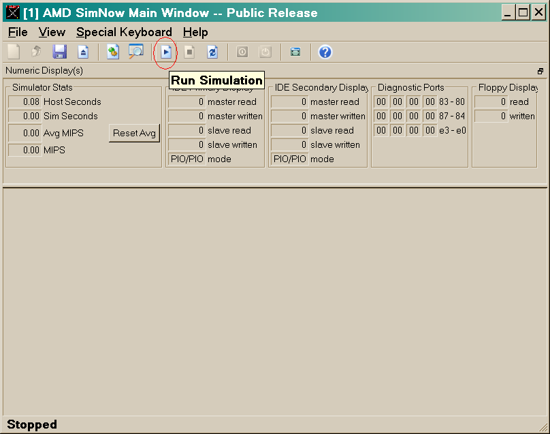The height and width of the screenshot is (434, 550).
Task: Click the blue floppy disk Save icon
Action: pyautogui.click(x=59, y=52)
